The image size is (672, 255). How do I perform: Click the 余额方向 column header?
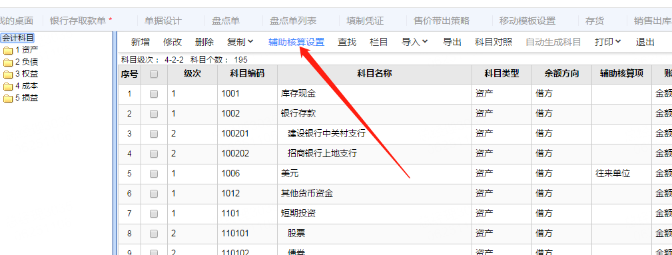[x=562, y=74]
